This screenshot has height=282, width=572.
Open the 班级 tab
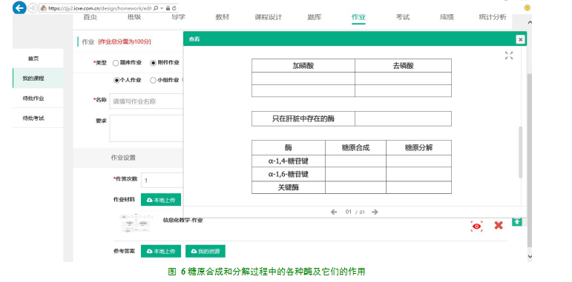tap(134, 17)
